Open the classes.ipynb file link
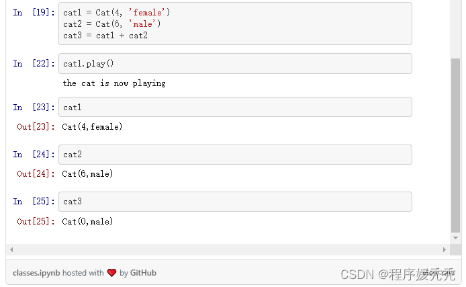This screenshot has width=466, height=287. tap(36, 273)
